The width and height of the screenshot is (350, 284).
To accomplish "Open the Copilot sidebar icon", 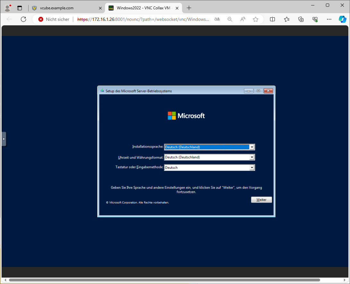I will 342,19.
